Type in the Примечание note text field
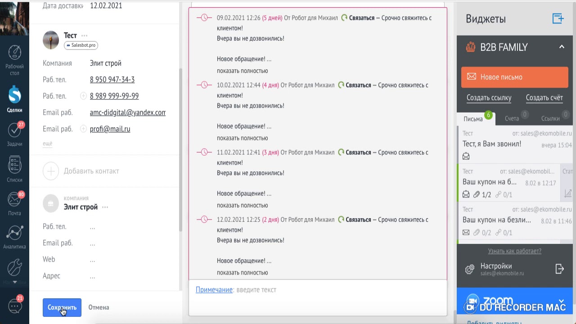The width and height of the screenshot is (576, 324). click(x=315, y=290)
